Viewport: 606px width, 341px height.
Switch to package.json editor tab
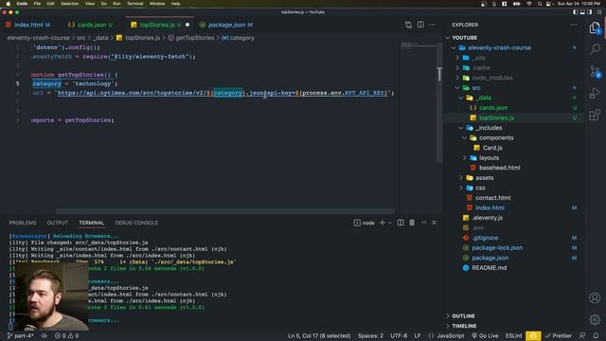pos(226,25)
